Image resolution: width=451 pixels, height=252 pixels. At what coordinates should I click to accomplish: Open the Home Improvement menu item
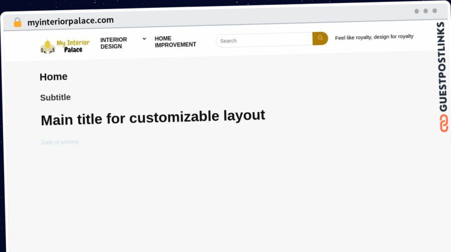175,42
